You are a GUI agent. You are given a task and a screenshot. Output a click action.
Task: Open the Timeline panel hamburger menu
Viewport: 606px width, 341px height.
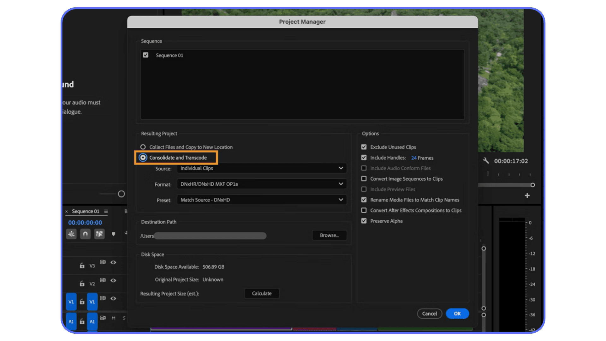pos(106,211)
